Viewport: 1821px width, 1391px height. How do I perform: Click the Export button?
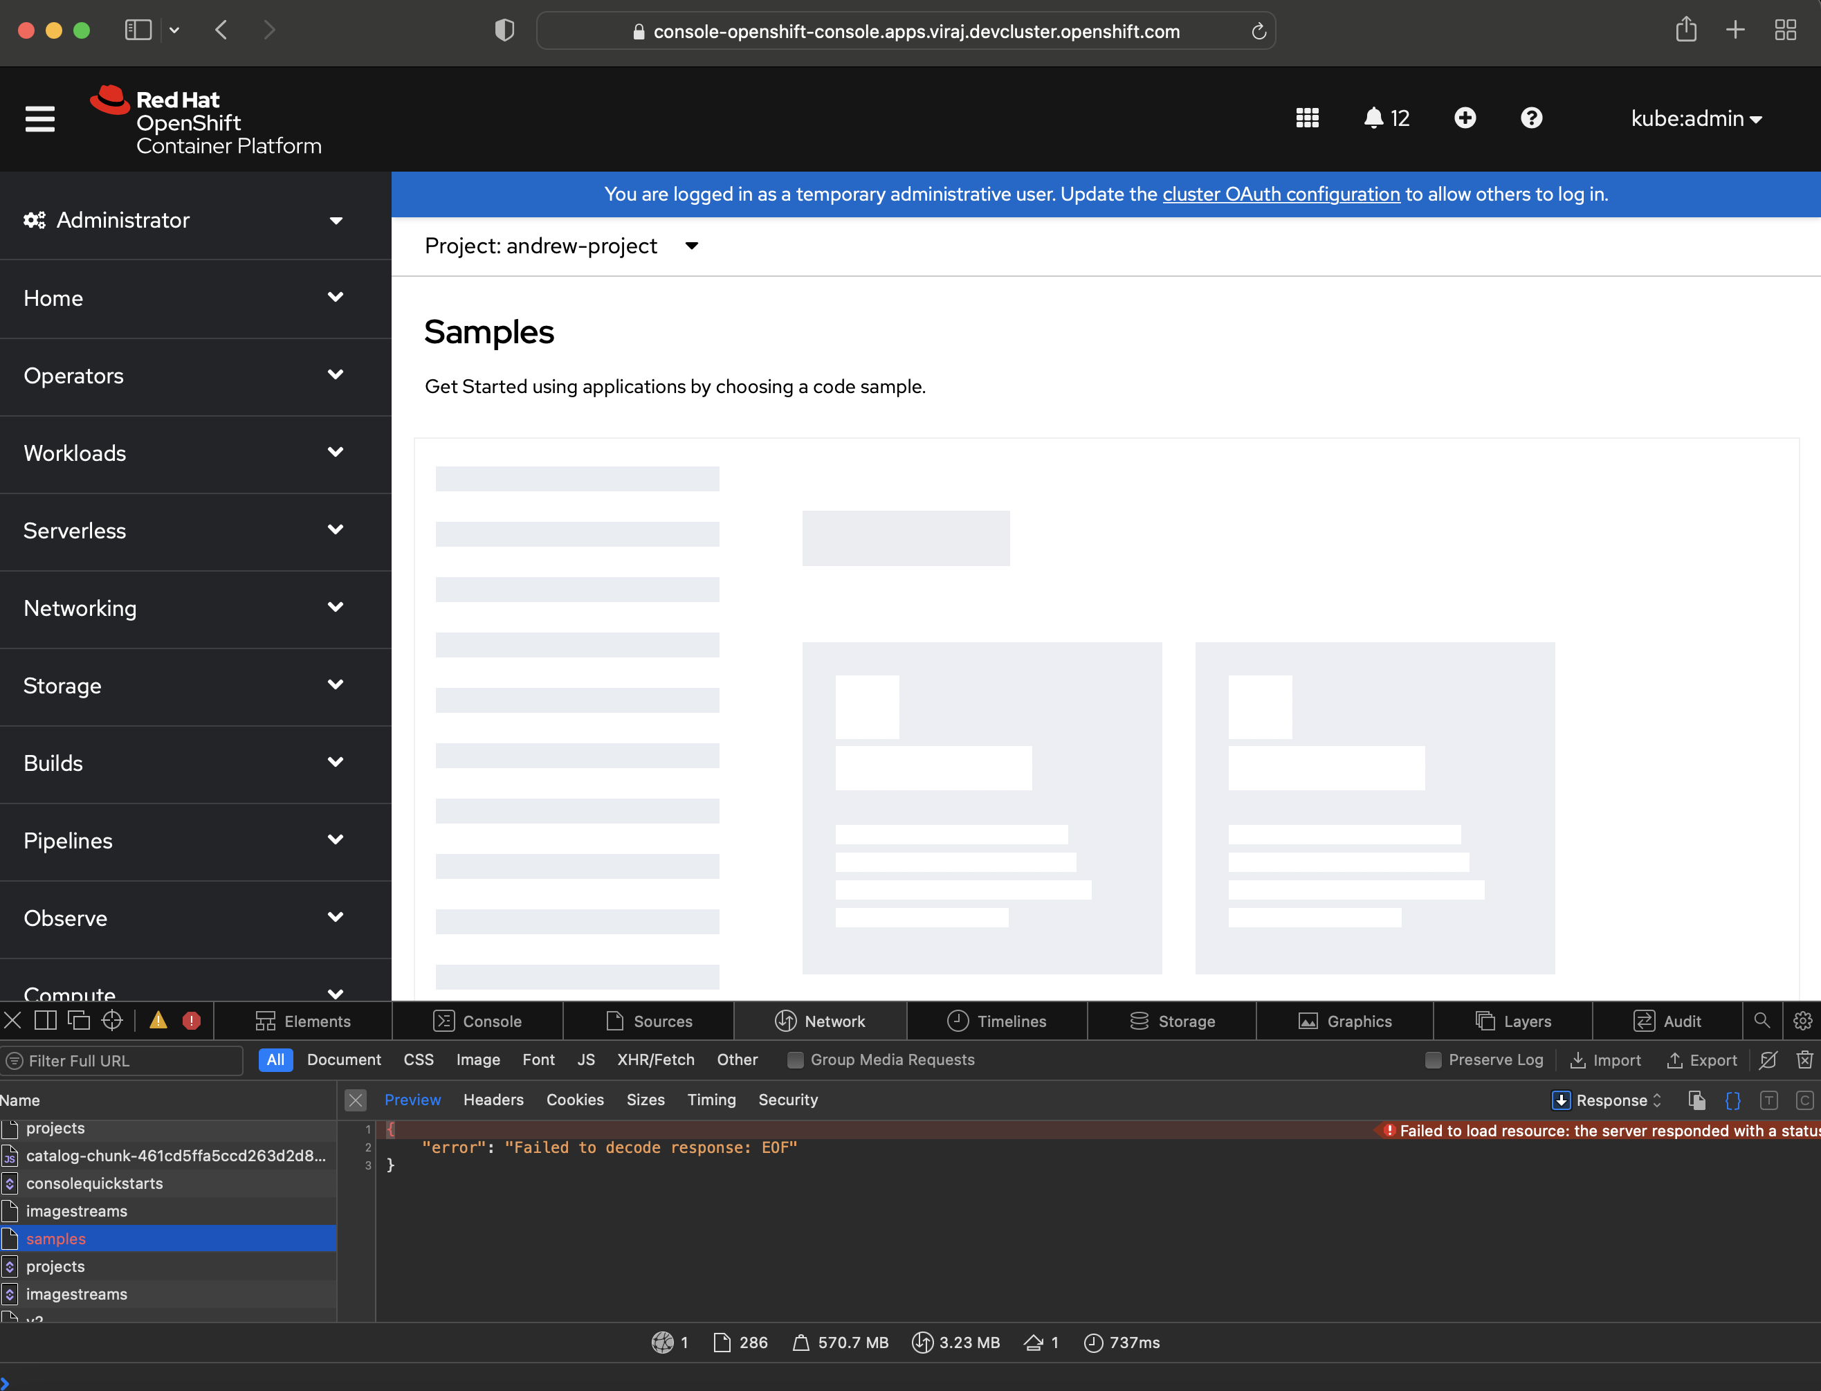pyautogui.click(x=1702, y=1060)
